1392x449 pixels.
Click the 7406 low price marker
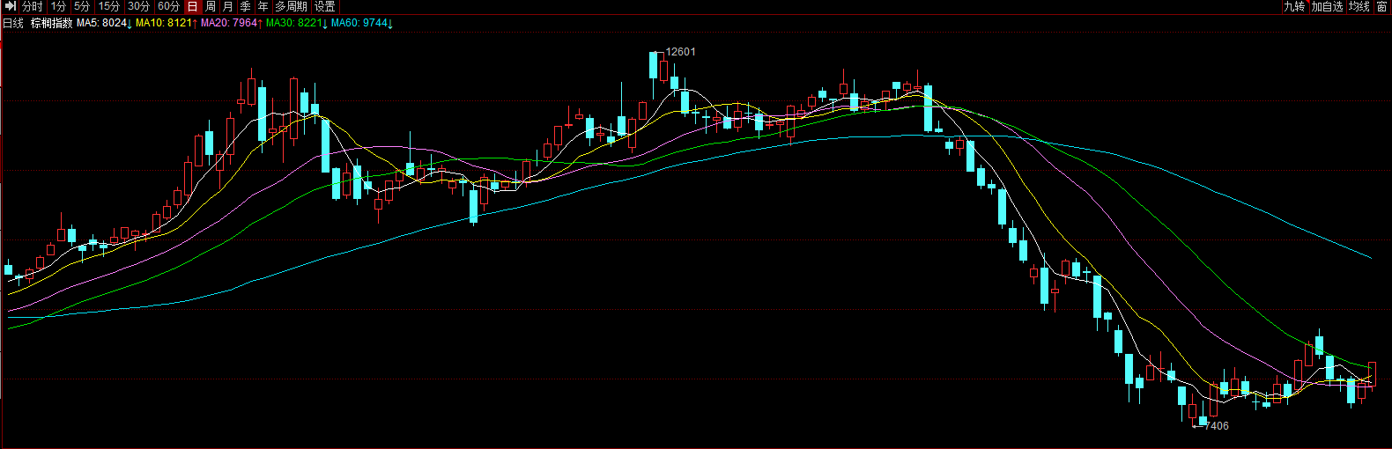[x=1216, y=426]
